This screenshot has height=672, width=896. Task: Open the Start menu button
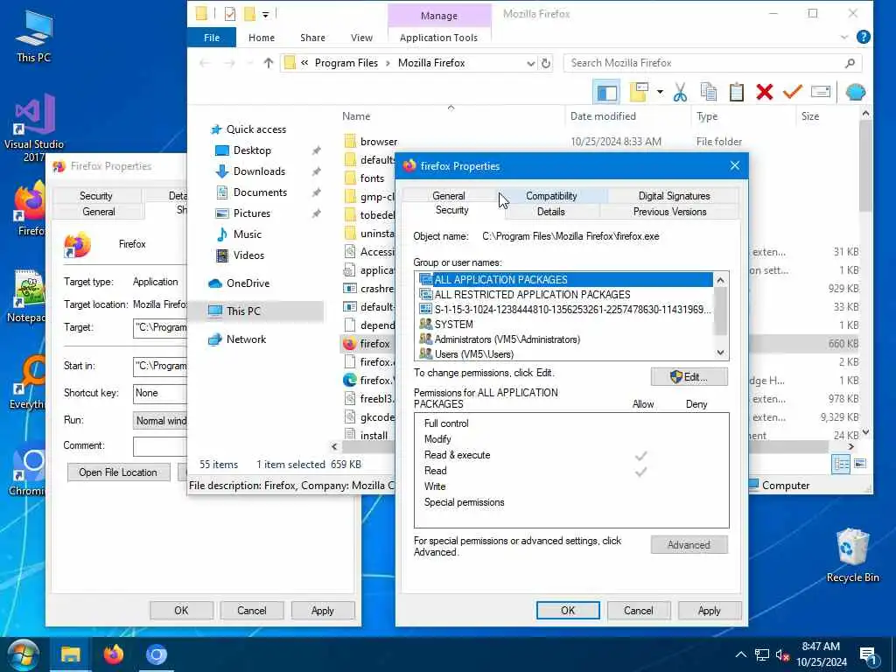pos(23,654)
